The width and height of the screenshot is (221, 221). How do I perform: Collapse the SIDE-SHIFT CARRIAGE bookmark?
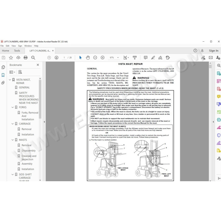click(x=13, y=175)
